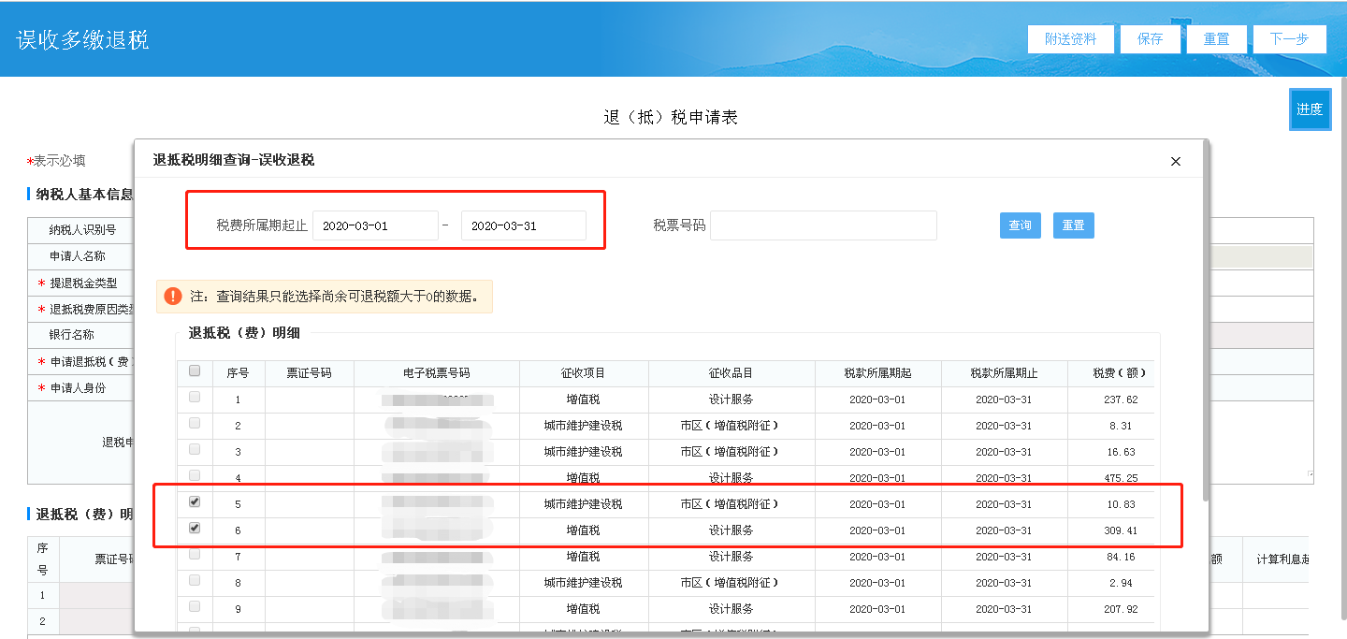Viewport: 1347px width, 639px height.
Task: Focus the 税票号码 input field
Action: [823, 225]
